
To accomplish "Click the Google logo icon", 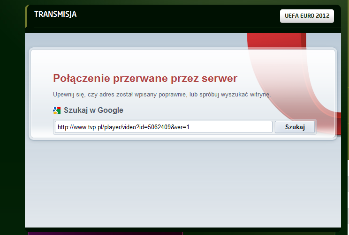I will point(57,110).
